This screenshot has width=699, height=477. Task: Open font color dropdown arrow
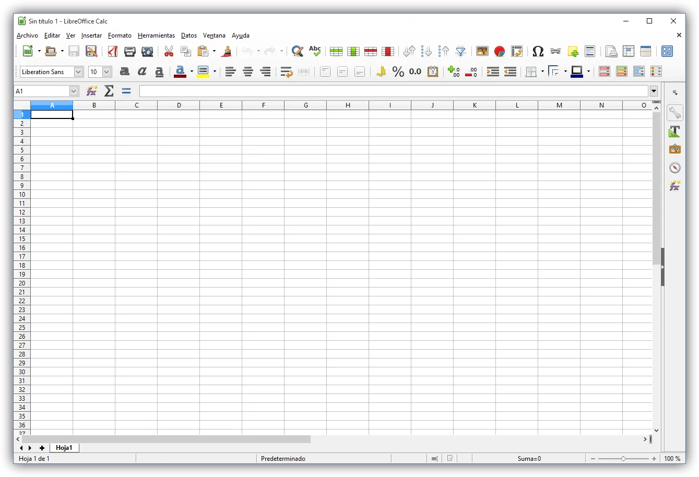point(192,71)
